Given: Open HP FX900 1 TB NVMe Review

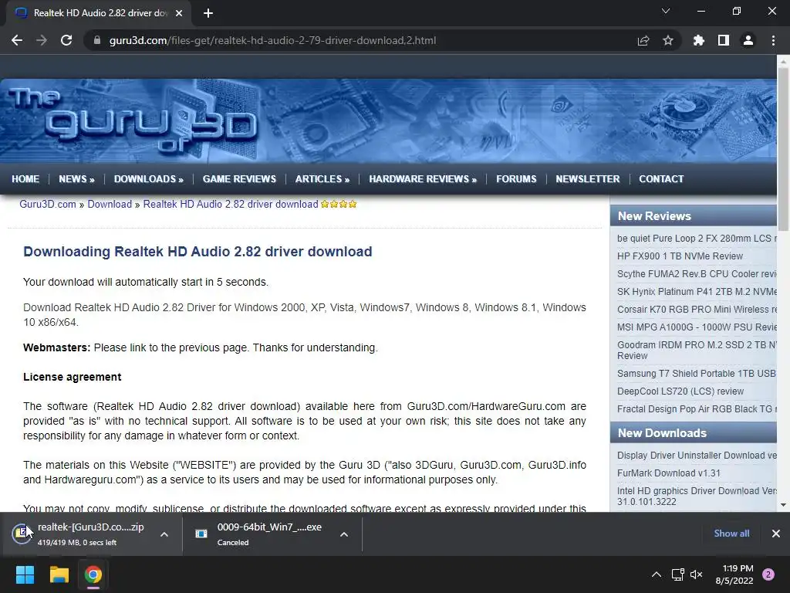Looking at the screenshot, I should click(x=680, y=256).
